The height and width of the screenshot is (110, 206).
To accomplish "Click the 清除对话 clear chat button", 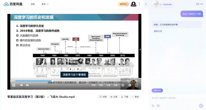I will (157, 90).
